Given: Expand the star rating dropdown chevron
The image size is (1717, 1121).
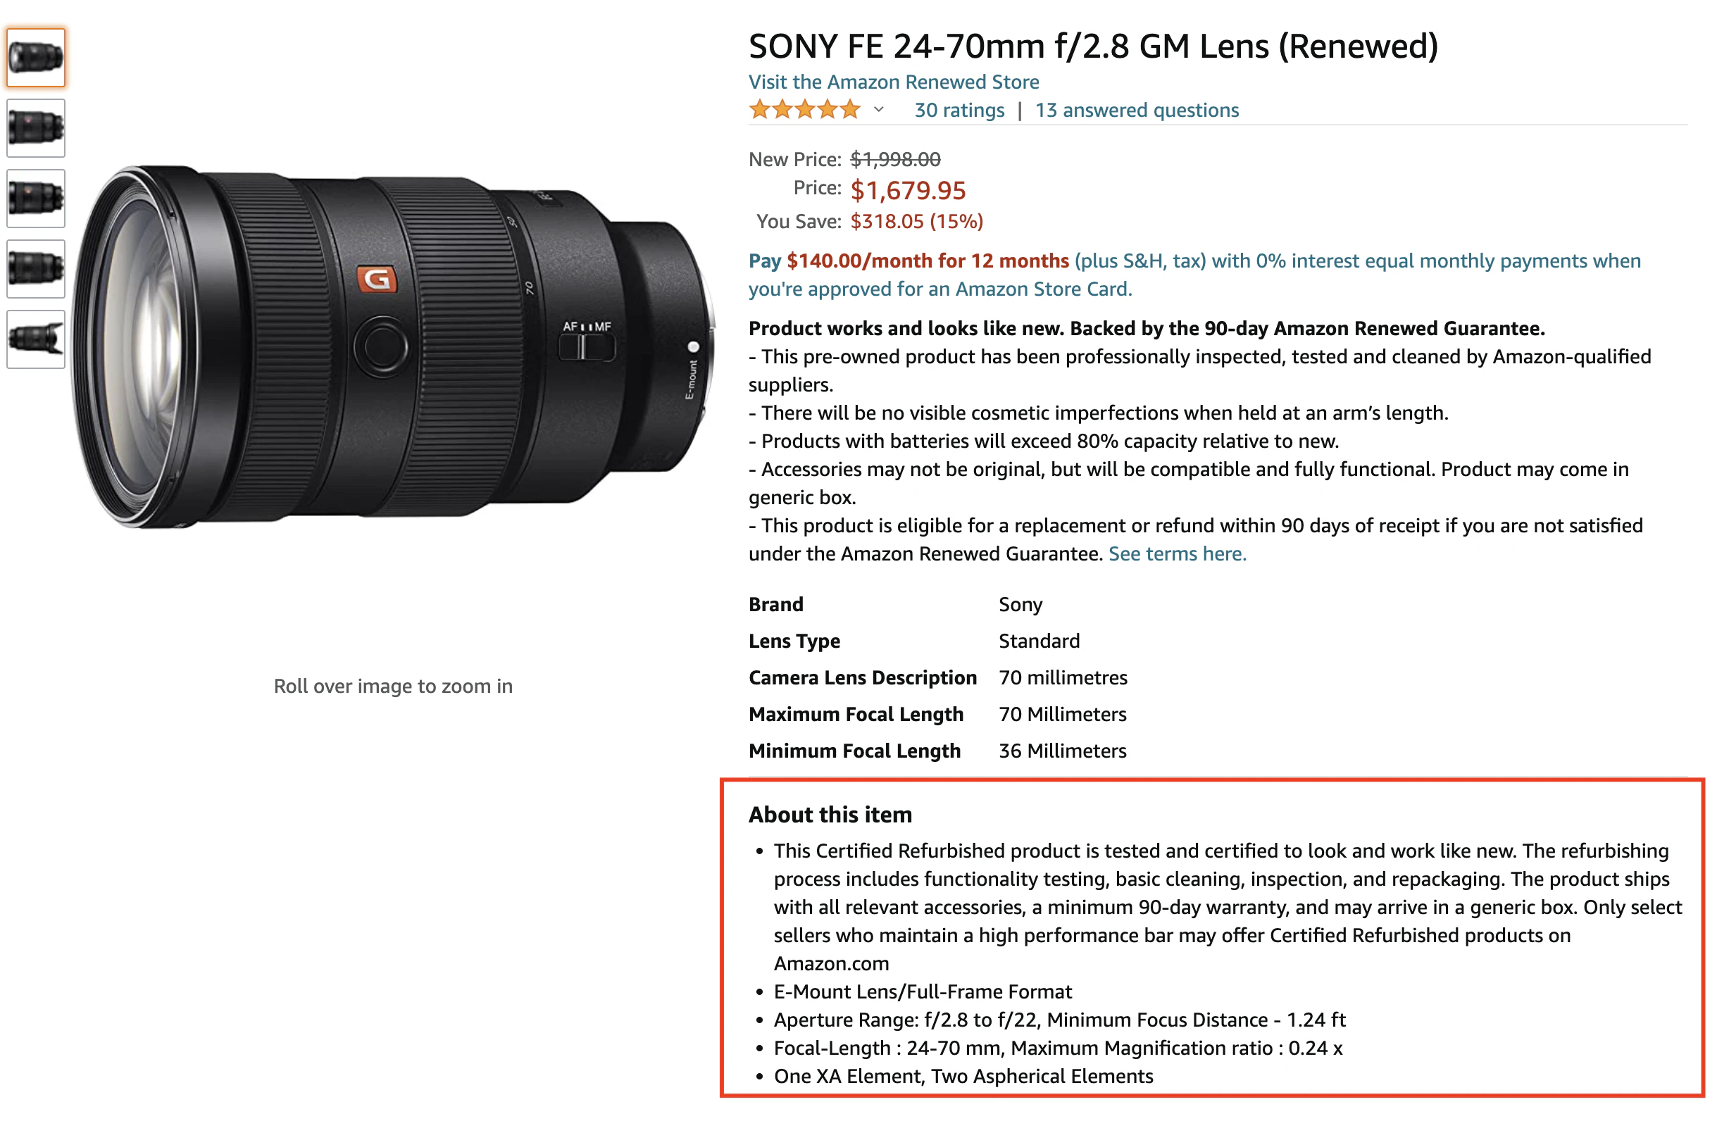Looking at the screenshot, I should point(879,110).
